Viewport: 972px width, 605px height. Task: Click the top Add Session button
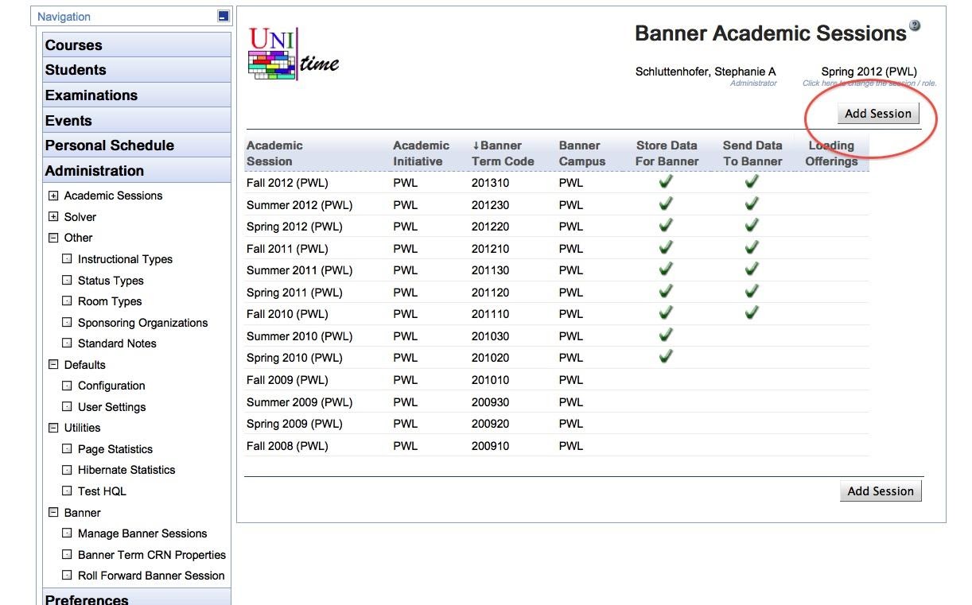878,114
